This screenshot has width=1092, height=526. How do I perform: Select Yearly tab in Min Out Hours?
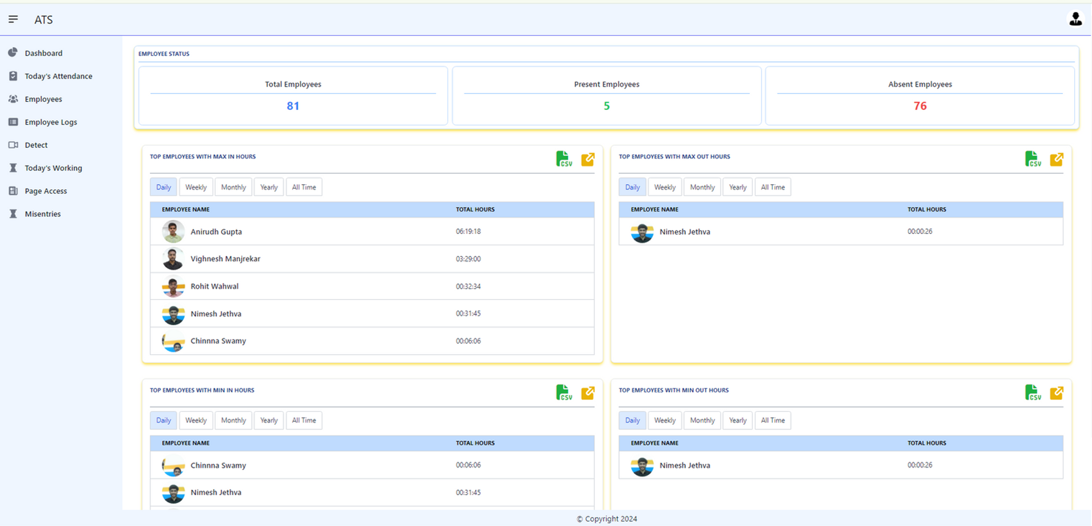point(738,420)
